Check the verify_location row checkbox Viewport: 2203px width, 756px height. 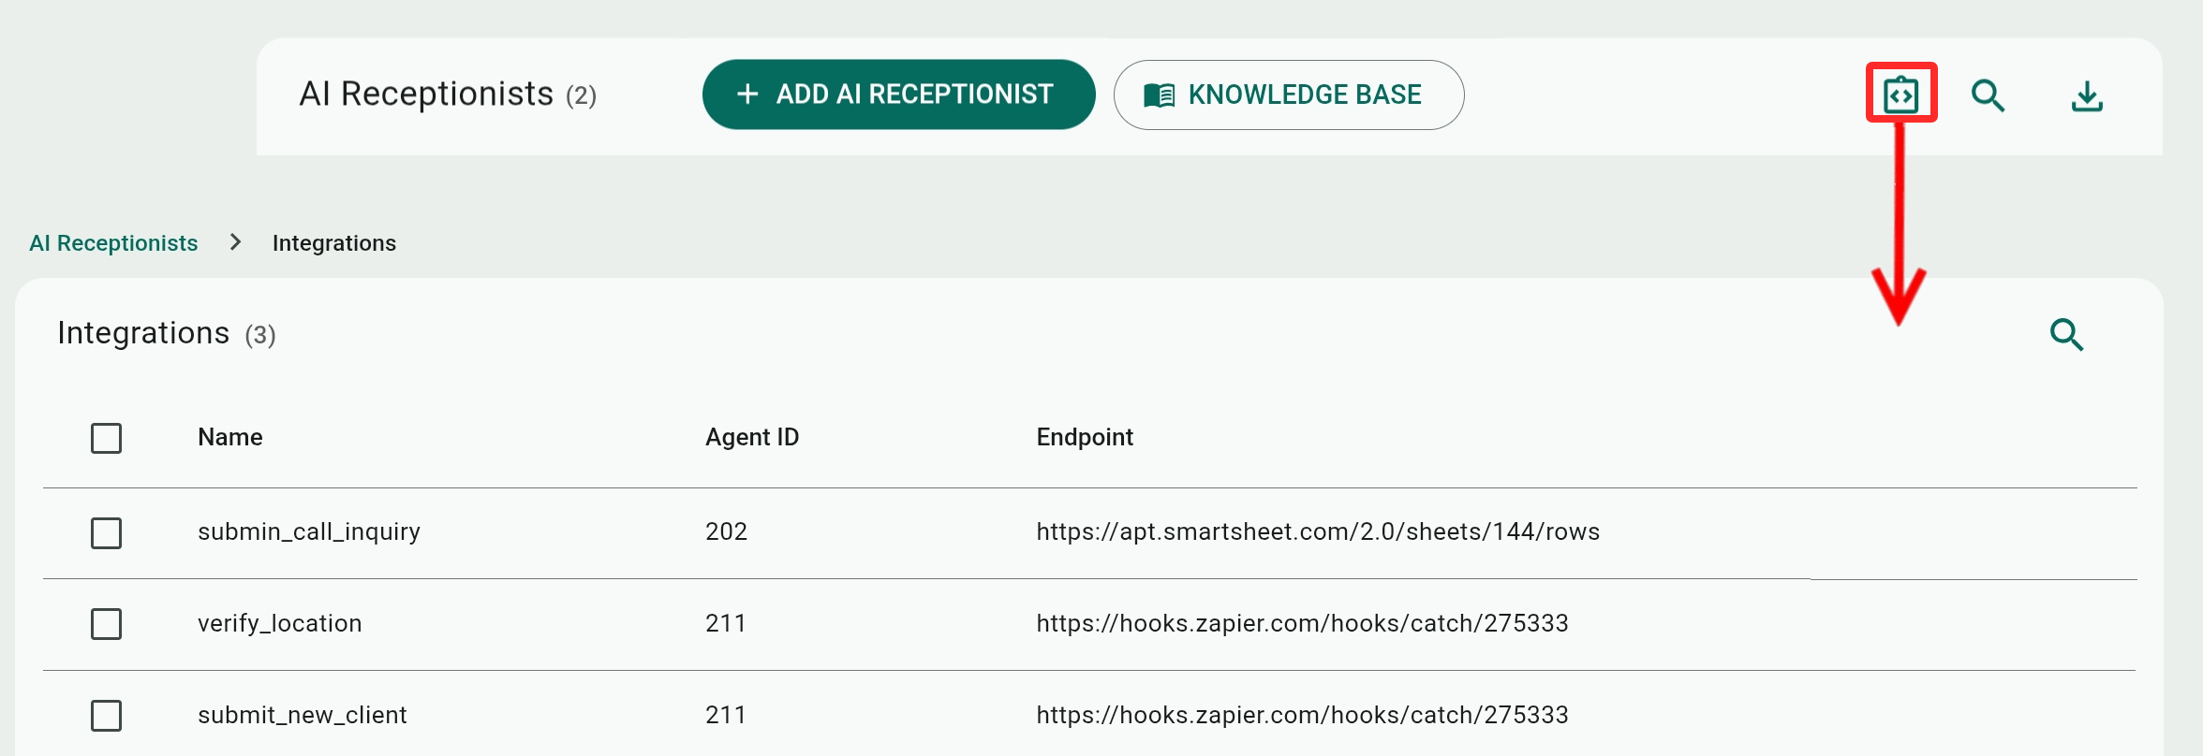click(x=106, y=624)
